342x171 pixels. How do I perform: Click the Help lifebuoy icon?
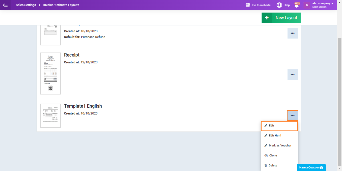279,5
